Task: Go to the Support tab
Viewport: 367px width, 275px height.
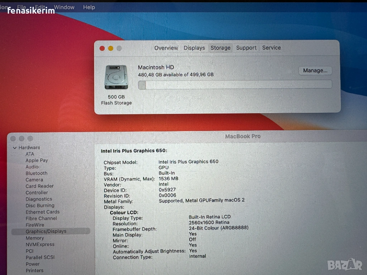Action: [x=246, y=48]
